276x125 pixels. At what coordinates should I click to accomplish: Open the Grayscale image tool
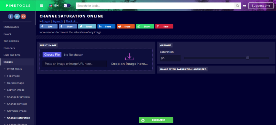coord(17,111)
